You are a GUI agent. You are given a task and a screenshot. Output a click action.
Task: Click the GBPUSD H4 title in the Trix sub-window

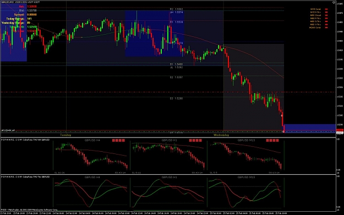(92, 177)
